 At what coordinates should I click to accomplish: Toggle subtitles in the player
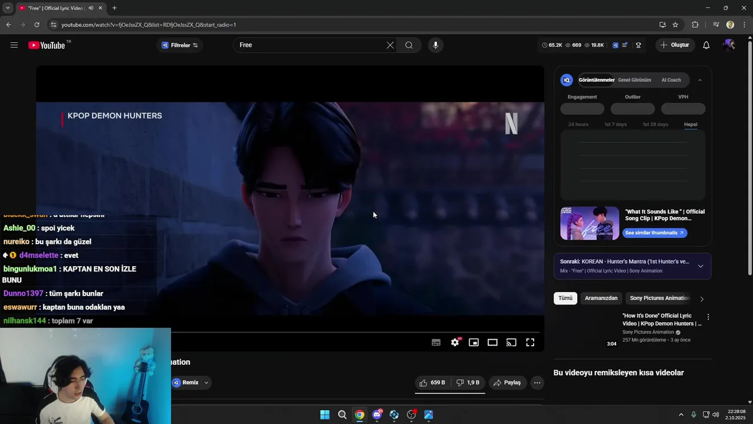436,342
